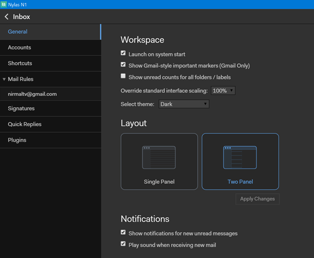This screenshot has width=314, height=258.
Task: Click the Select theme label
Action: 137,104
